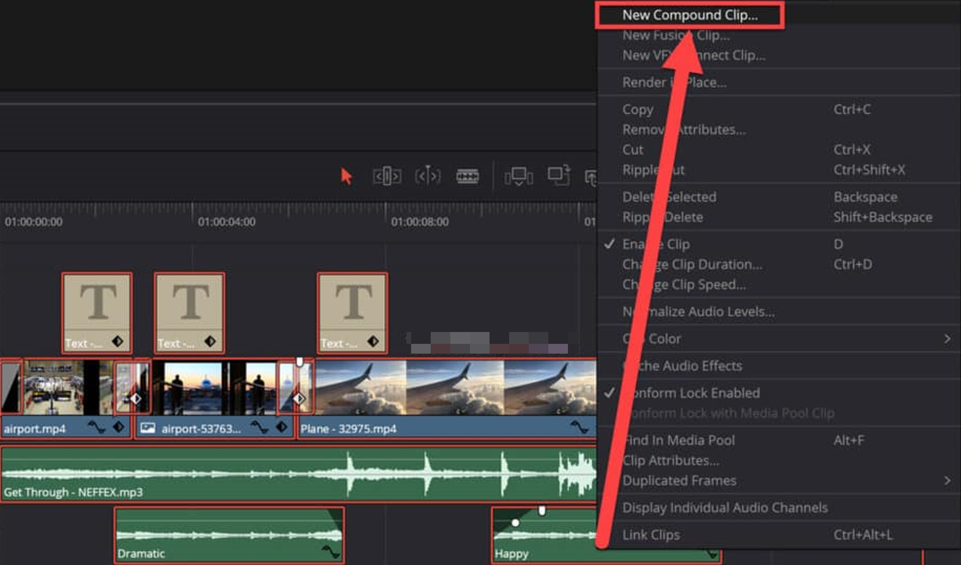Select the Blade Edit mode tool

tap(467, 177)
